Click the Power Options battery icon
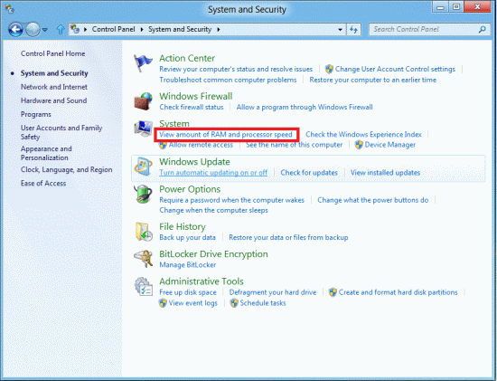The height and width of the screenshot is (381, 497). pos(143,194)
